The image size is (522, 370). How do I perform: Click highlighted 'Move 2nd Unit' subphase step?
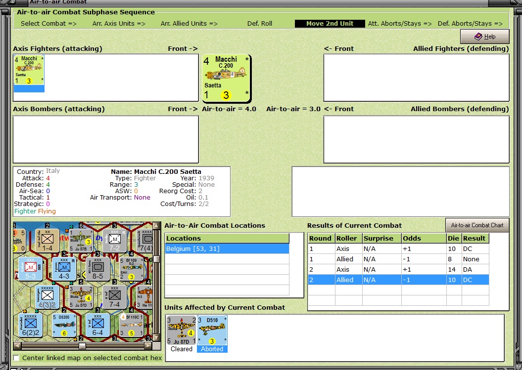tap(330, 24)
